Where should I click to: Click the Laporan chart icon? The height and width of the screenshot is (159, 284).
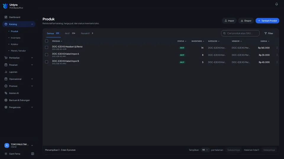click(x=6, y=72)
